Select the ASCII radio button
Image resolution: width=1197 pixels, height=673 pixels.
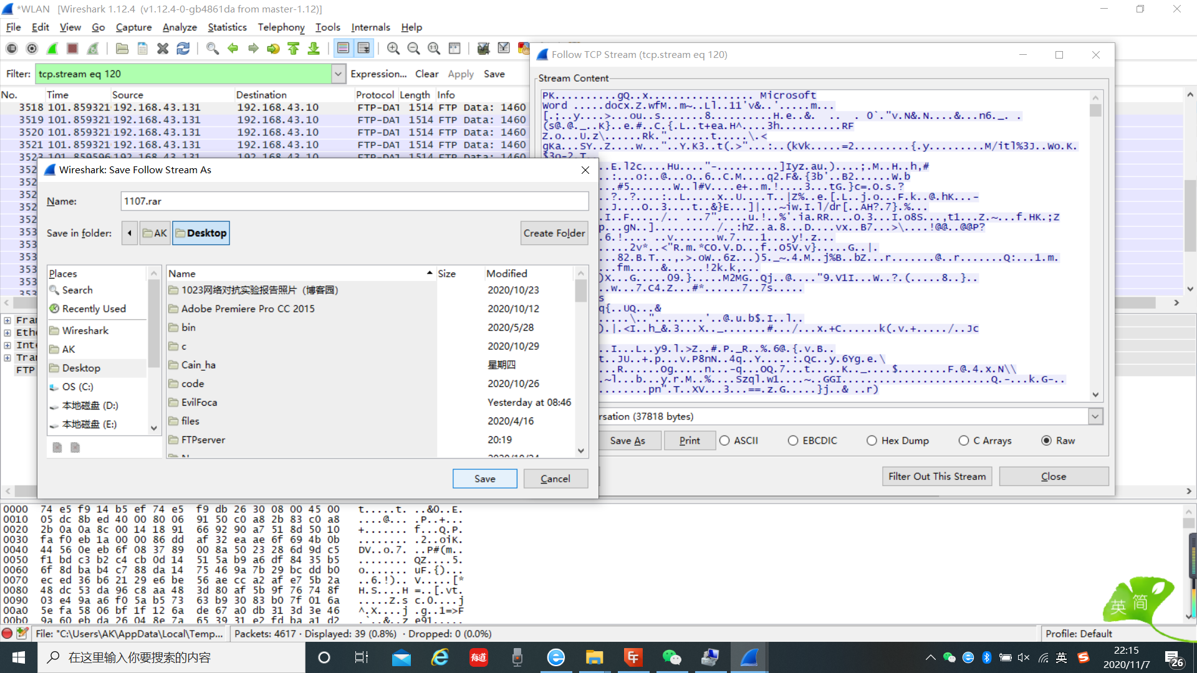coord(724,441)
